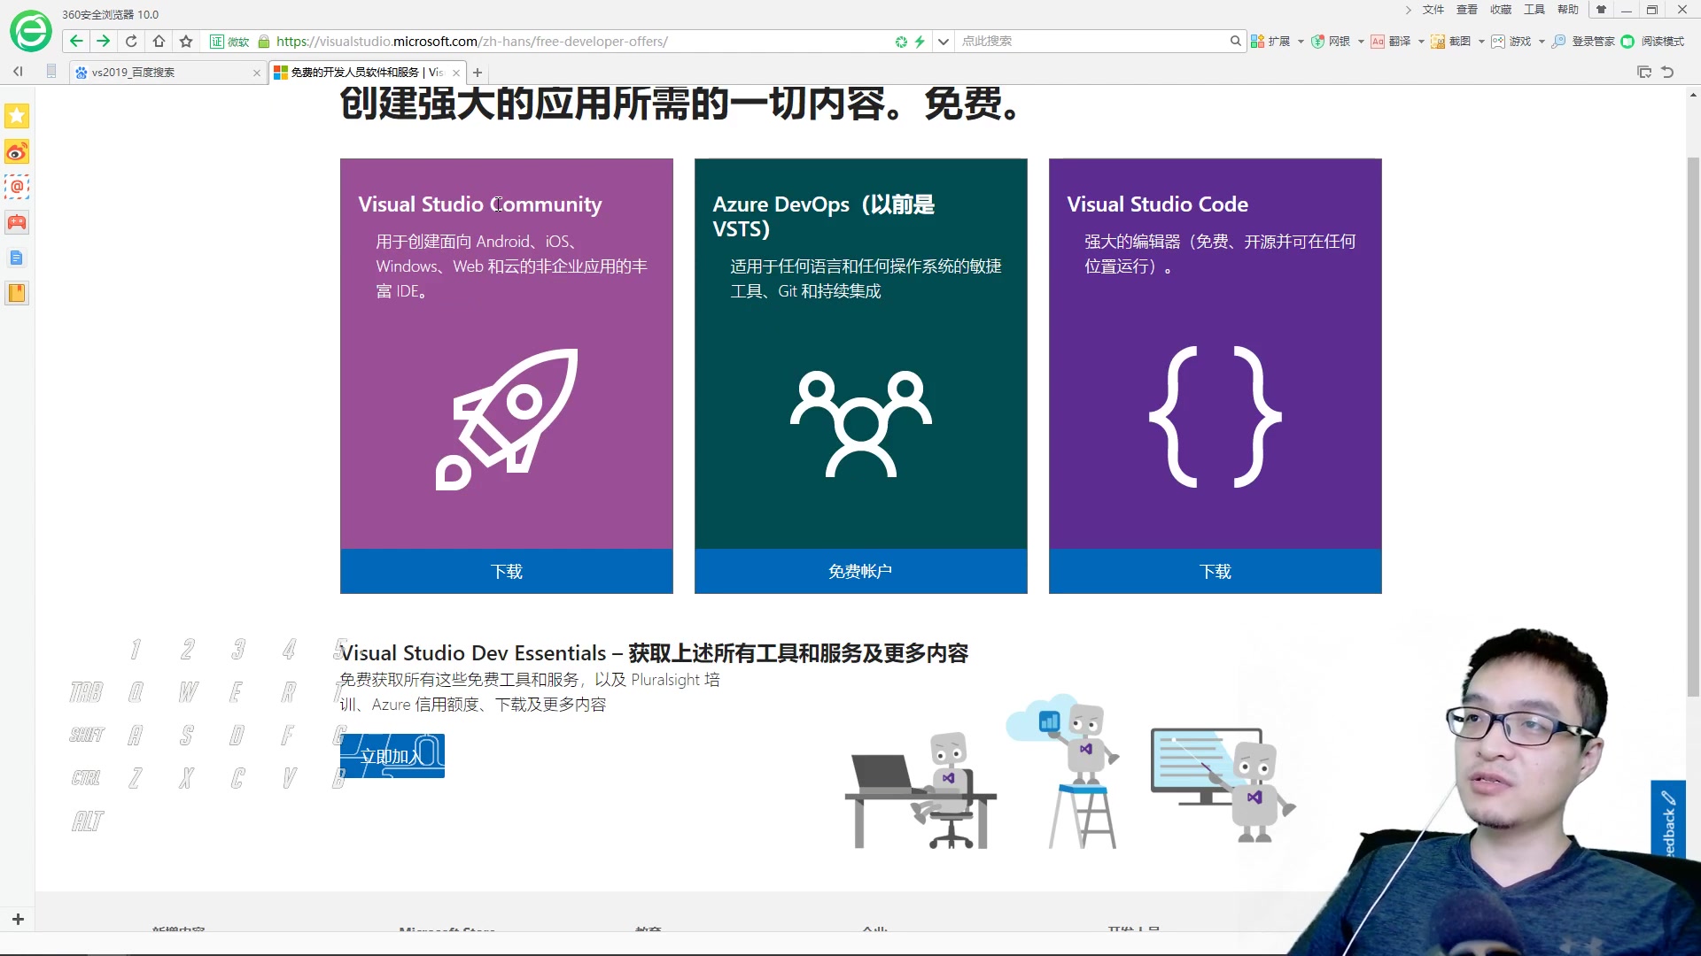Screen dimensions: 1701x956
Task: Open the mail @ icon in sidebar
Action: click(x=17, y=187)
